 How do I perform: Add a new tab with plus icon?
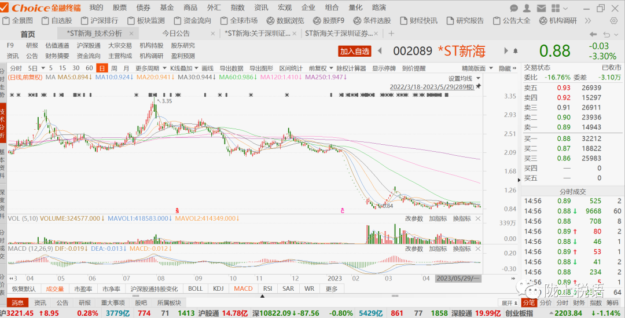[x=391, y=34]
